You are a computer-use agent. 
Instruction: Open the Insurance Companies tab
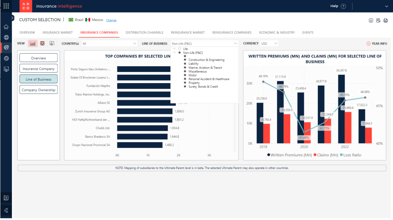99,32
